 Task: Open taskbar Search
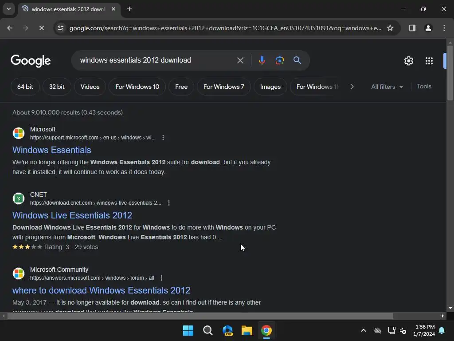pos(208,330)
